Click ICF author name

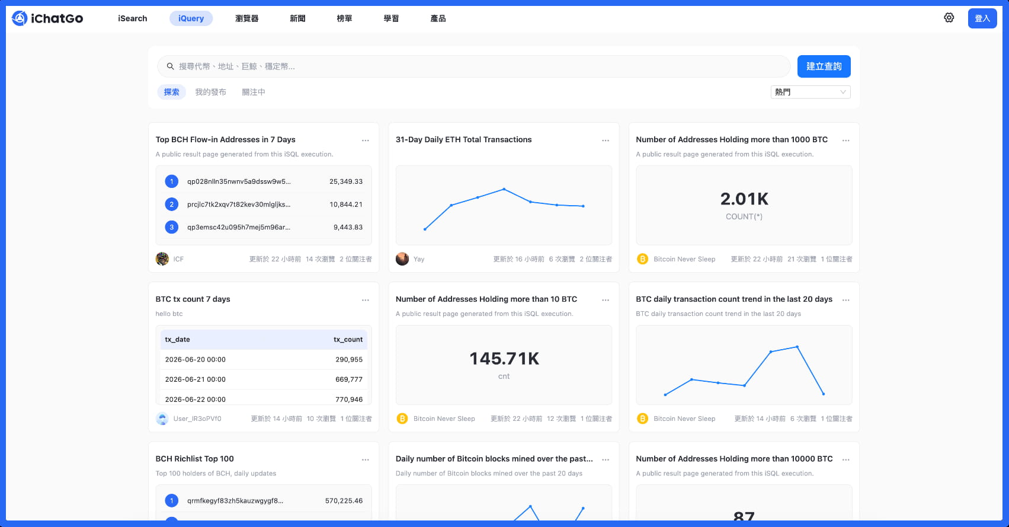[x=178, y=259]
